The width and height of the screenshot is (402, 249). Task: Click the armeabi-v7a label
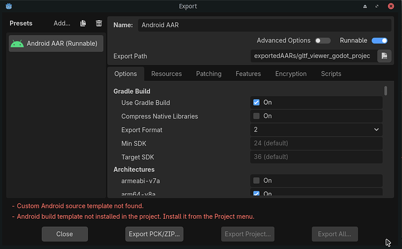tap(140, 181)
